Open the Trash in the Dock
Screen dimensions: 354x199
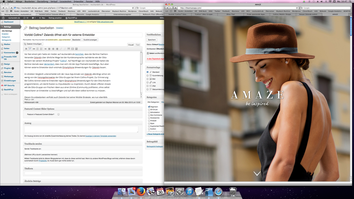pyautogui.click(x=233, y=191)
